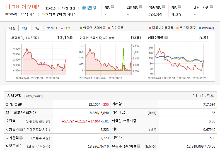Viewport: 220px width, 154px height.
Task: Click the 12월 결산 settlement label
Action: point(69,8)
